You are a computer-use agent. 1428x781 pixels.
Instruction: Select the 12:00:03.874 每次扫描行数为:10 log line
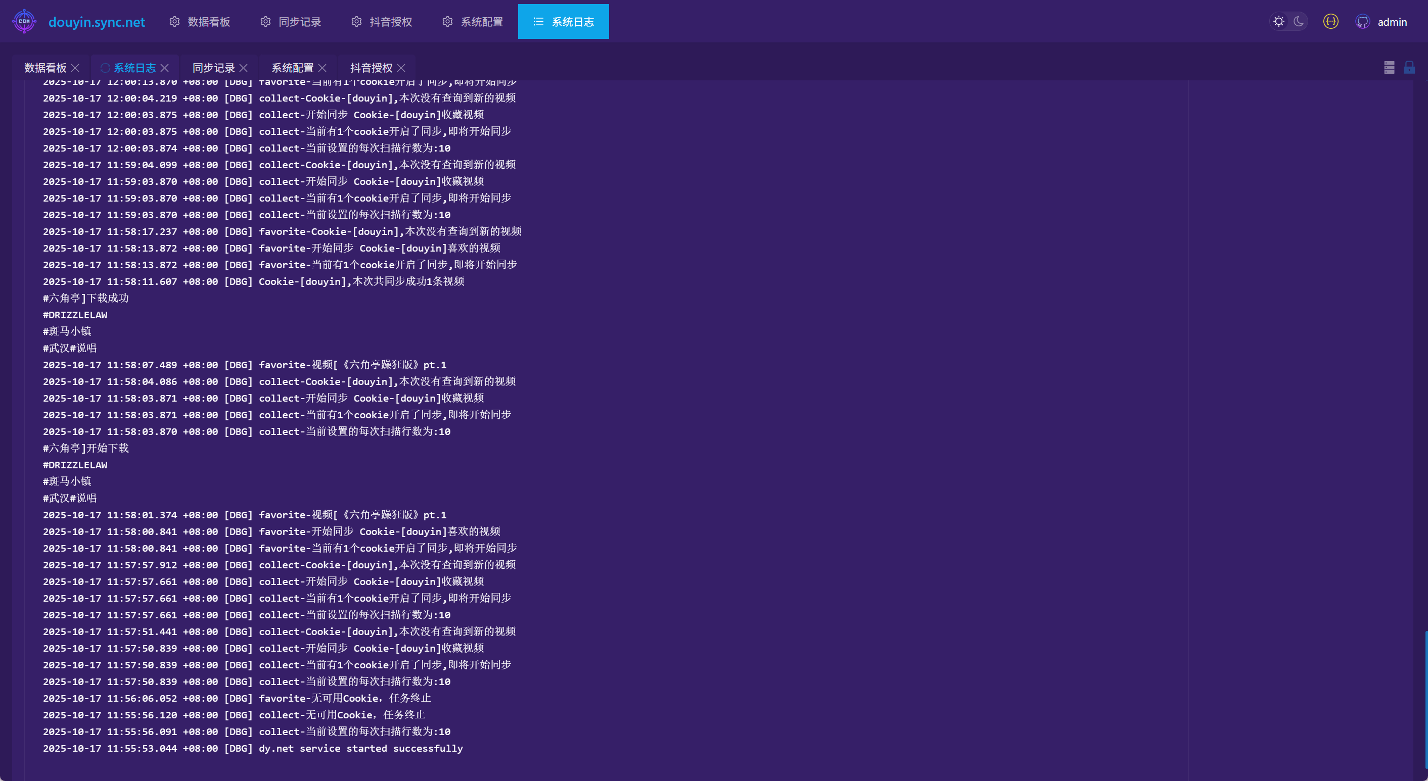[247, 148]
